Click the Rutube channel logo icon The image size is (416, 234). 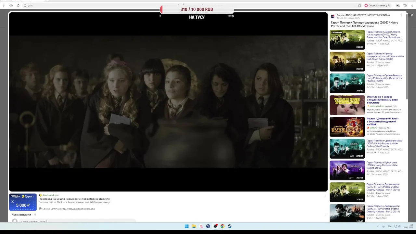pyautogui.click(x=333, y=17)
